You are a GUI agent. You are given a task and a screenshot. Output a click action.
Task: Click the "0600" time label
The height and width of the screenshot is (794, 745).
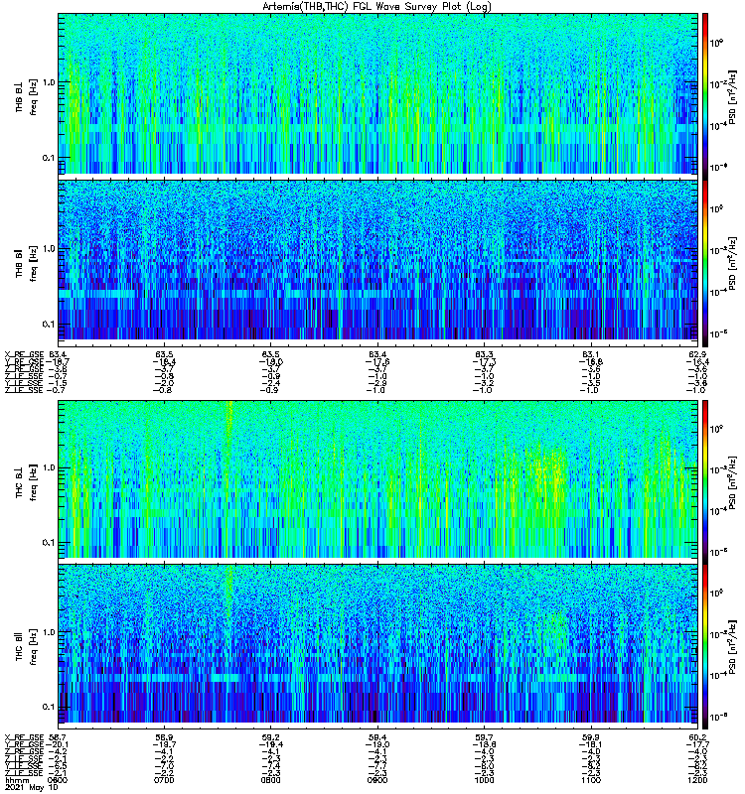coord(58,780)
